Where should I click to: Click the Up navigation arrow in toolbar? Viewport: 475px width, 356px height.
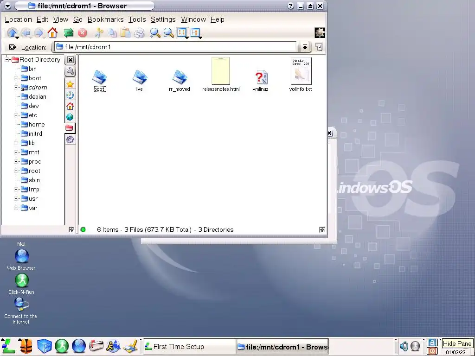[13, 33]
